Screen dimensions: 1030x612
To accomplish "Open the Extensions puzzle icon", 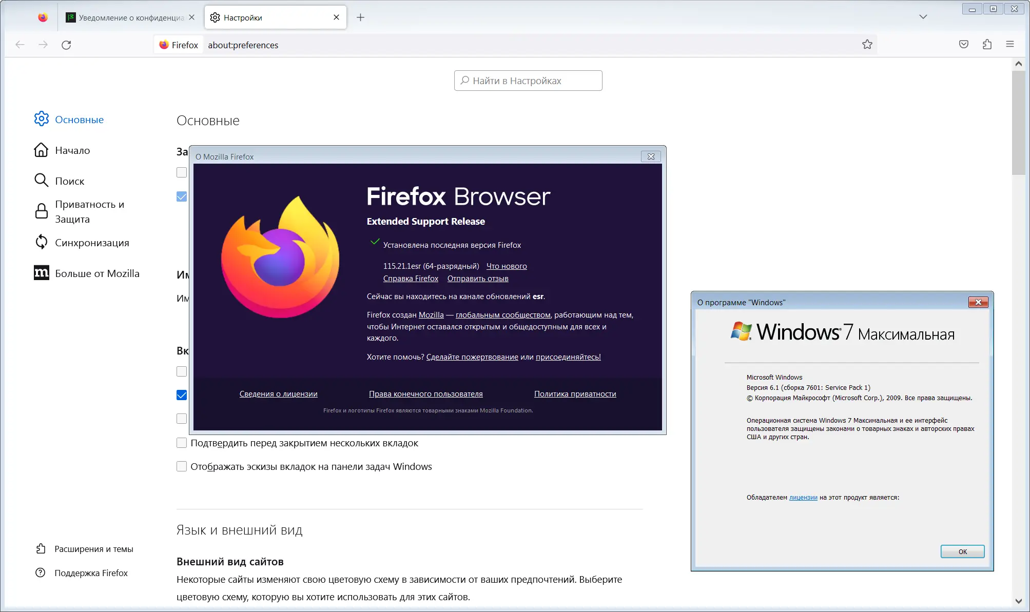I will pos(987,45).
